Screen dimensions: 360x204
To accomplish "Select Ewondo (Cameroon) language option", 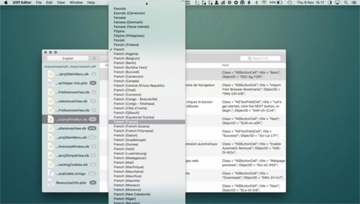I will pos(147,13).
